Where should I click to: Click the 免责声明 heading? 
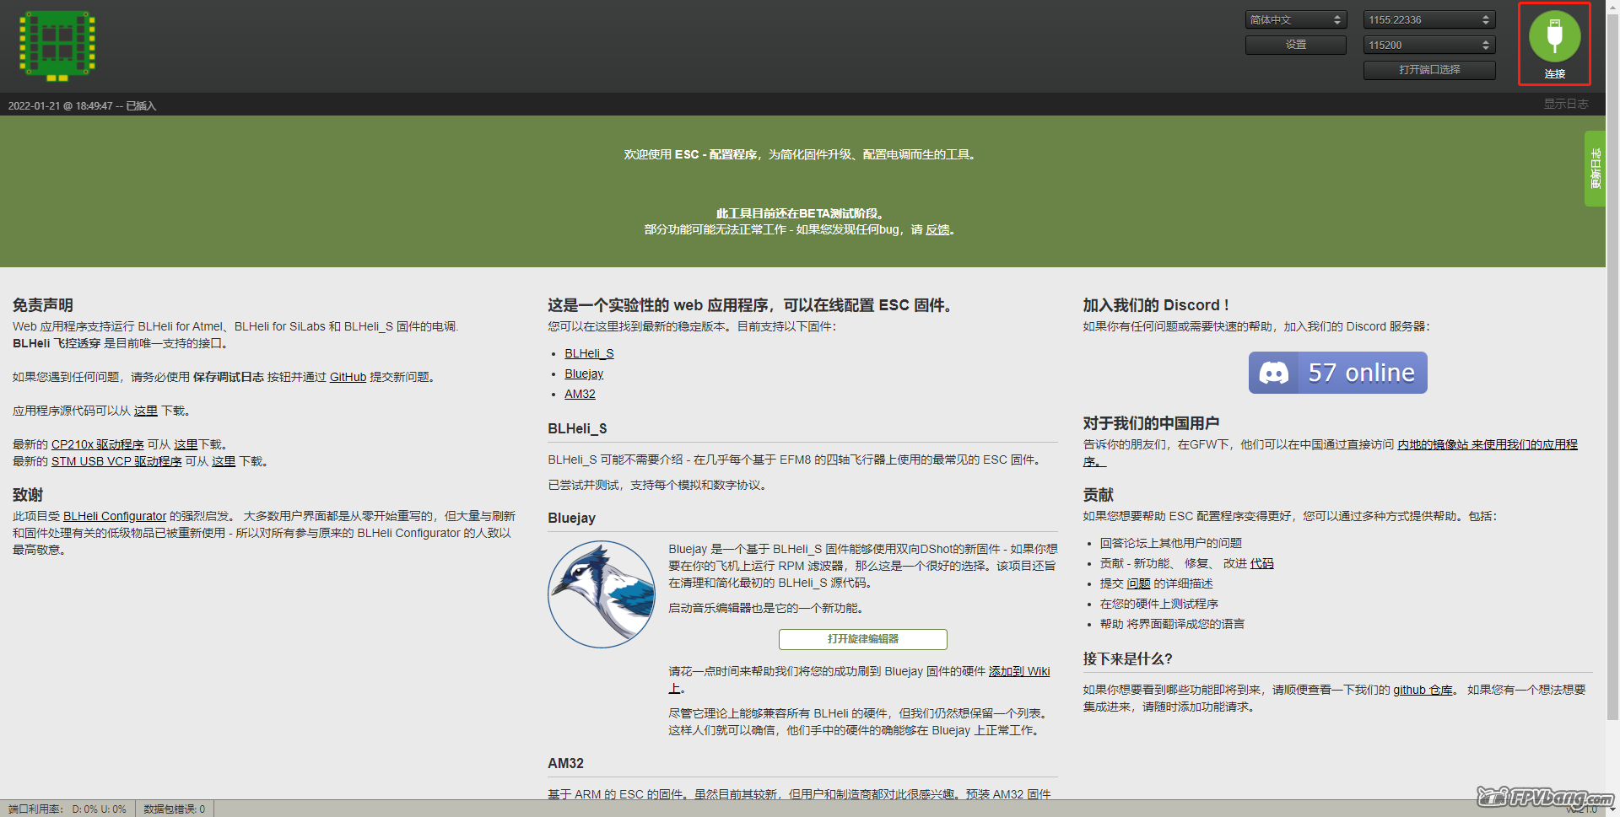coord(43,305)
